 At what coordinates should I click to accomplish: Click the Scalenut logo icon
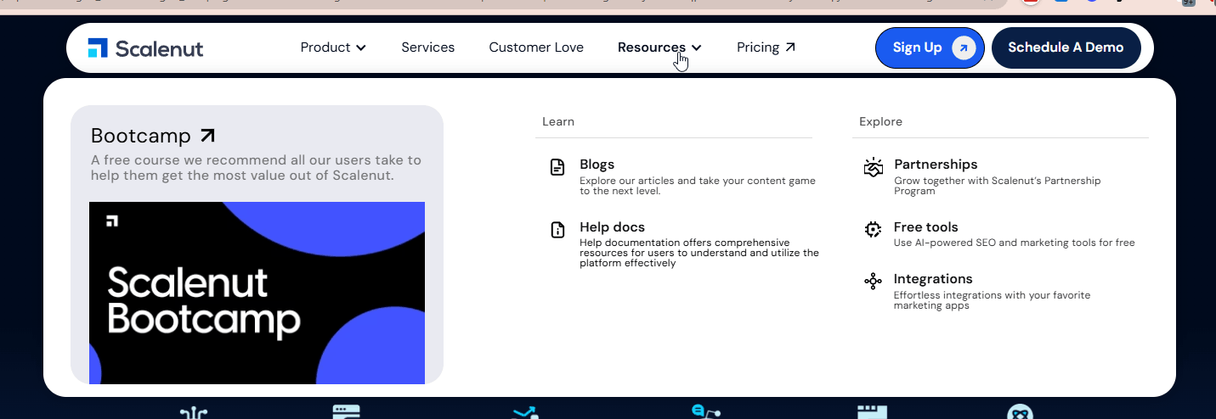click(98, 48)
